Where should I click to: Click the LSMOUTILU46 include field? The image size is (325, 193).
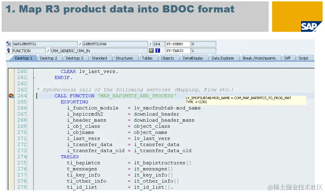click(x=115, y=44)
